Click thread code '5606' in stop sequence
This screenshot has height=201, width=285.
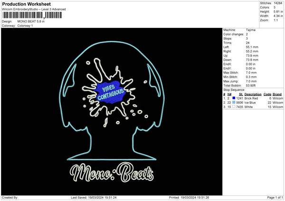(239, 102)
